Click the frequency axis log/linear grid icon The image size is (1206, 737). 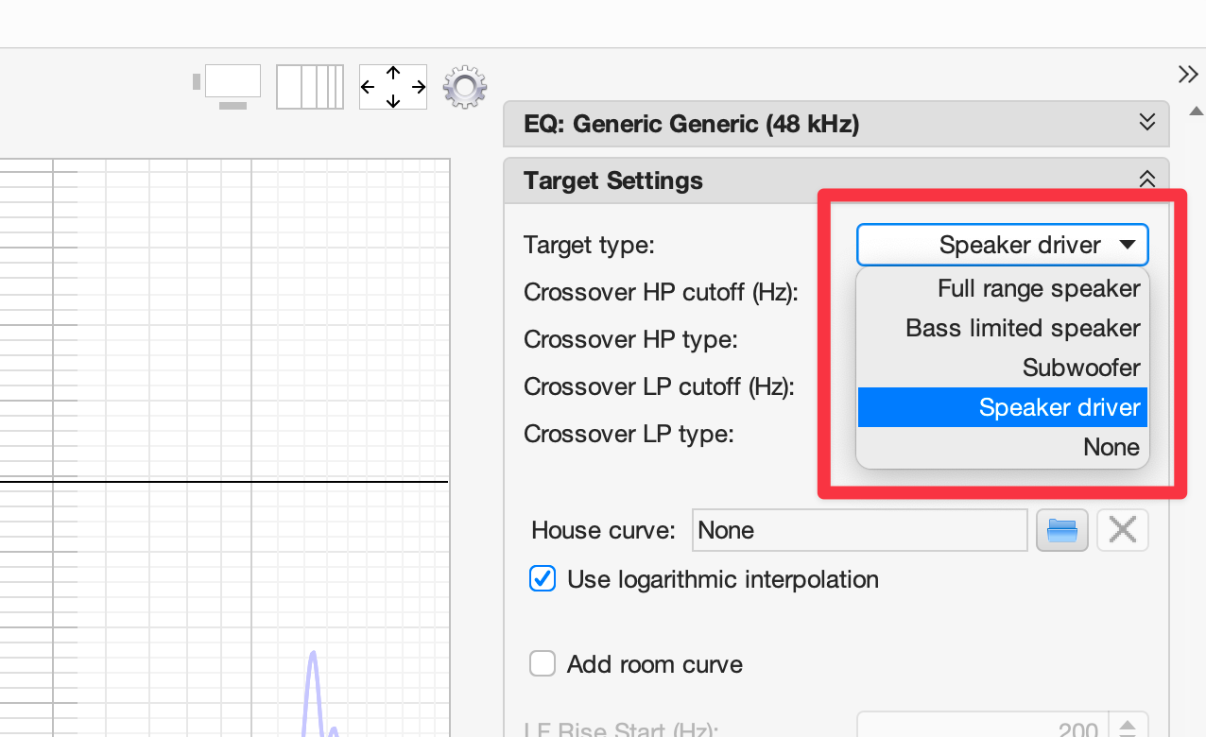[x=310, y=87]
